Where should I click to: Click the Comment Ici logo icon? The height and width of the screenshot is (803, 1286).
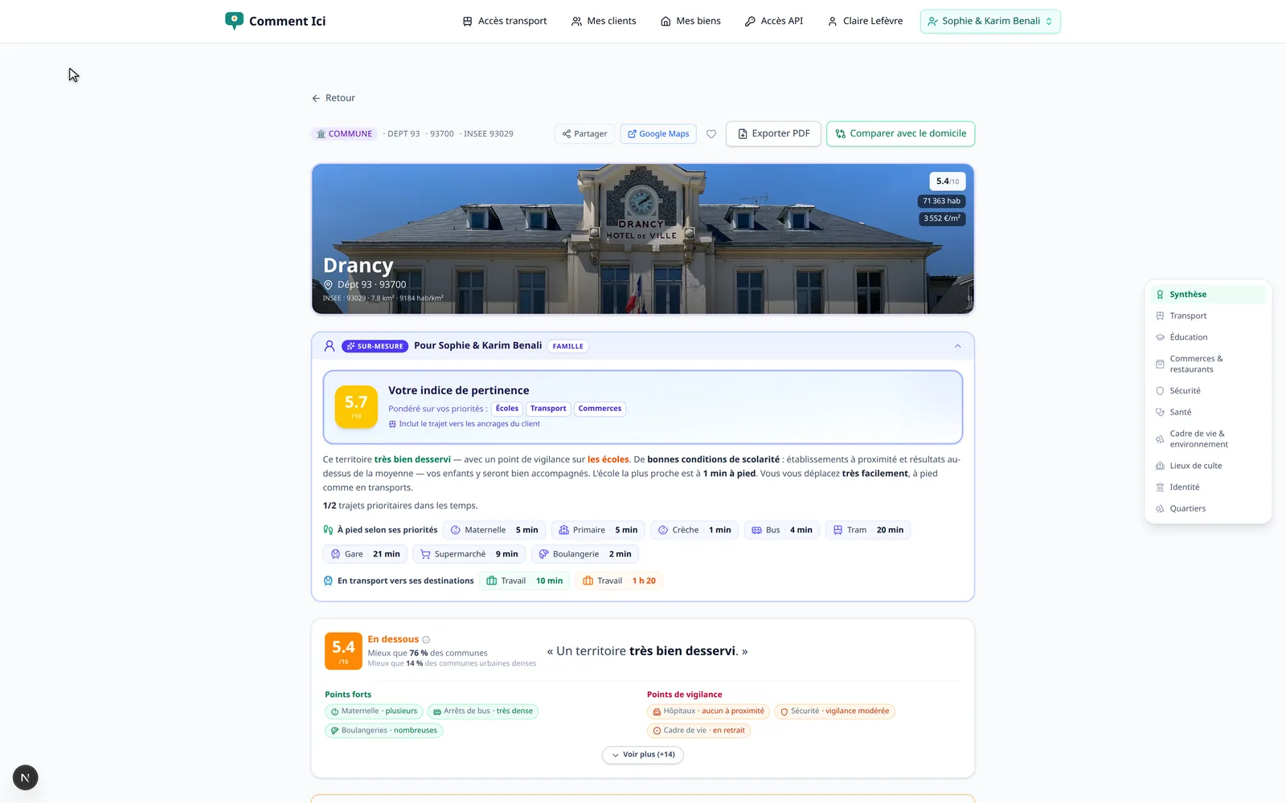[x=234, y=21]
